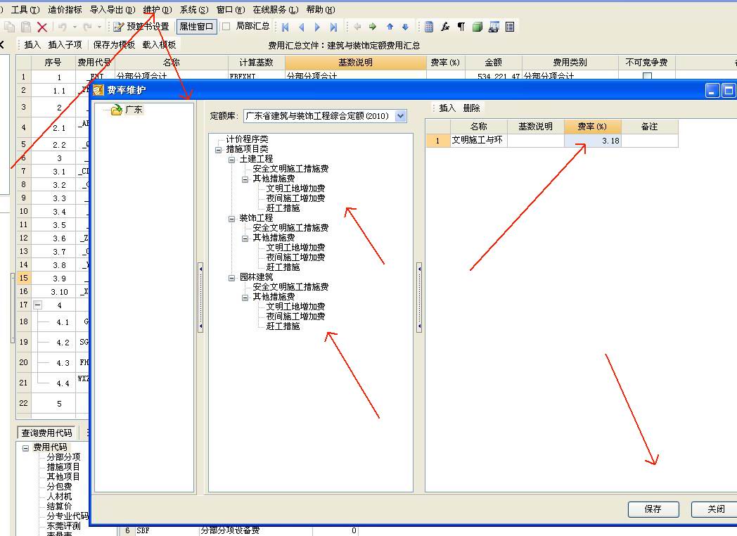Image resolution: width=737 pixels, height=536 pixels.
Task: Collapse the 装饰工程 tree node
Action: pyautogui.click(x=231, y=219)
